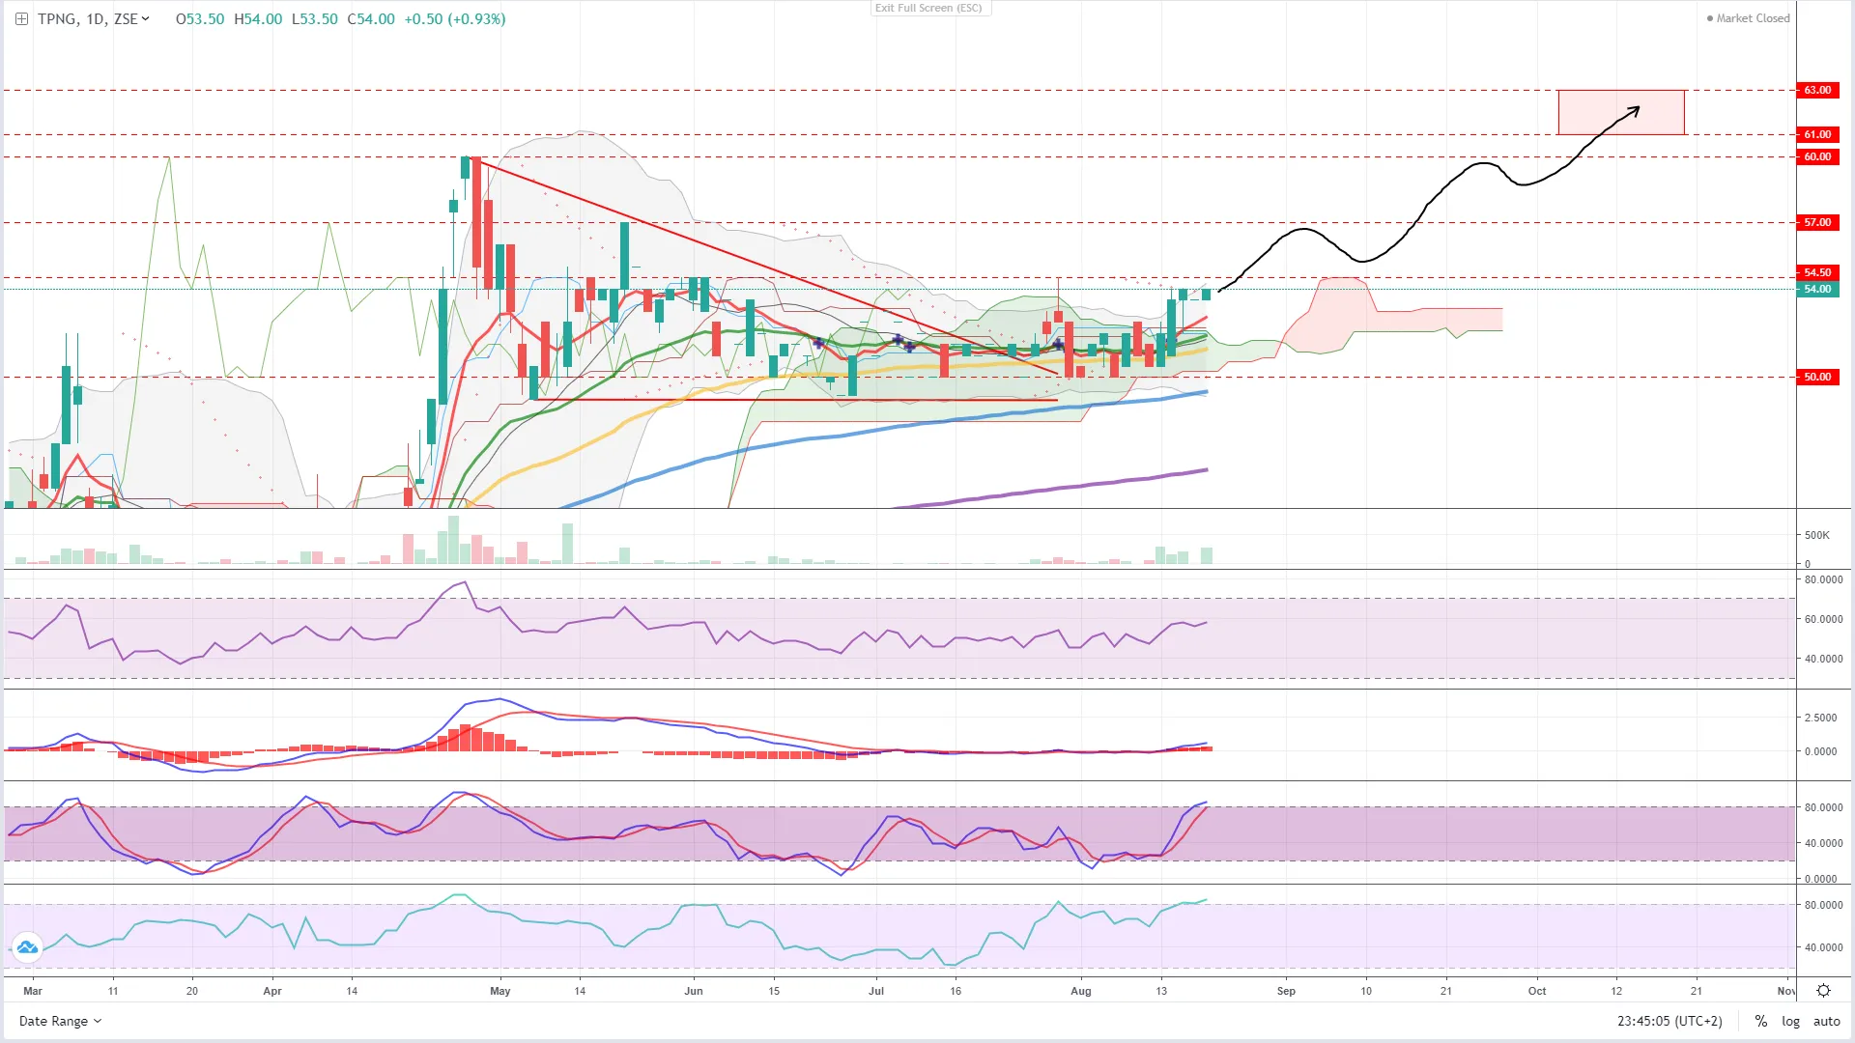1855x1043 pixels.
Task: Click the 60.00 price level label
Action: [1817, 156]
